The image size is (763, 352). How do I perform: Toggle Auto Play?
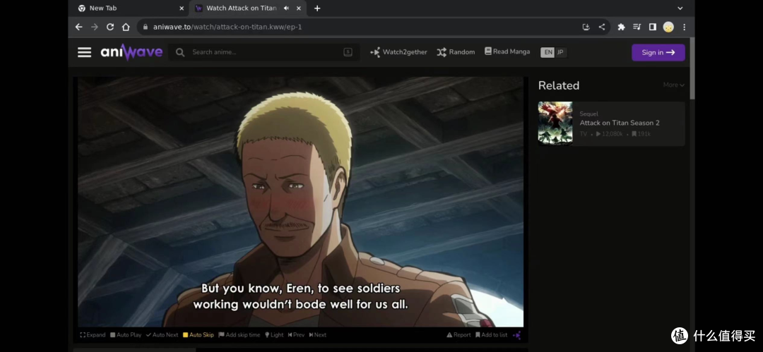[126, 335]
